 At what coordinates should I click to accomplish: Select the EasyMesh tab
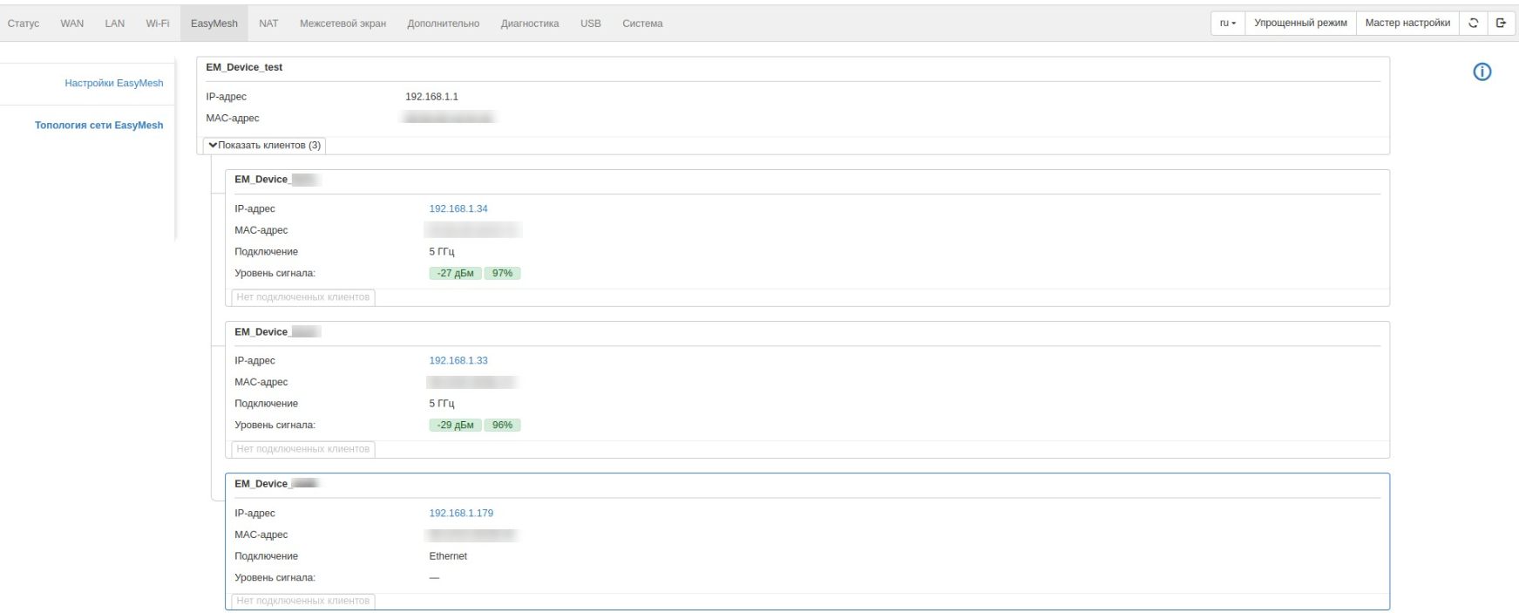tap(214, 24)
